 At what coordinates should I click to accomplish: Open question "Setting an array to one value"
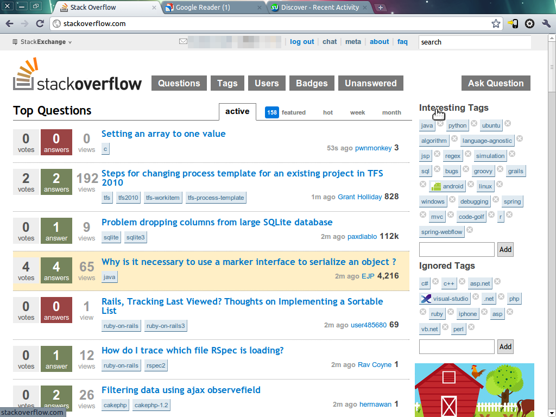pos(163,134)
